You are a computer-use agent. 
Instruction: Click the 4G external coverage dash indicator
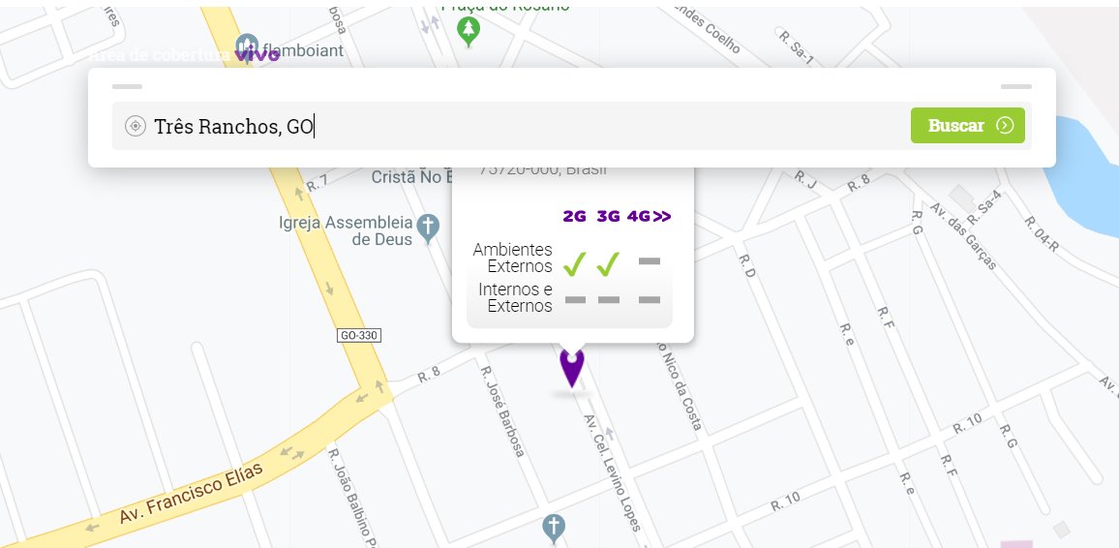click(650, 261)
